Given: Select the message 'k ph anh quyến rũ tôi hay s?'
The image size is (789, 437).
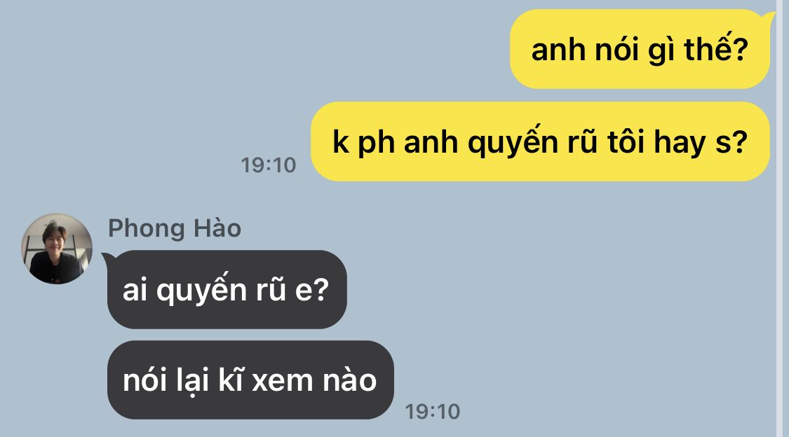Looking at the screenshot, I should (540, 141).
